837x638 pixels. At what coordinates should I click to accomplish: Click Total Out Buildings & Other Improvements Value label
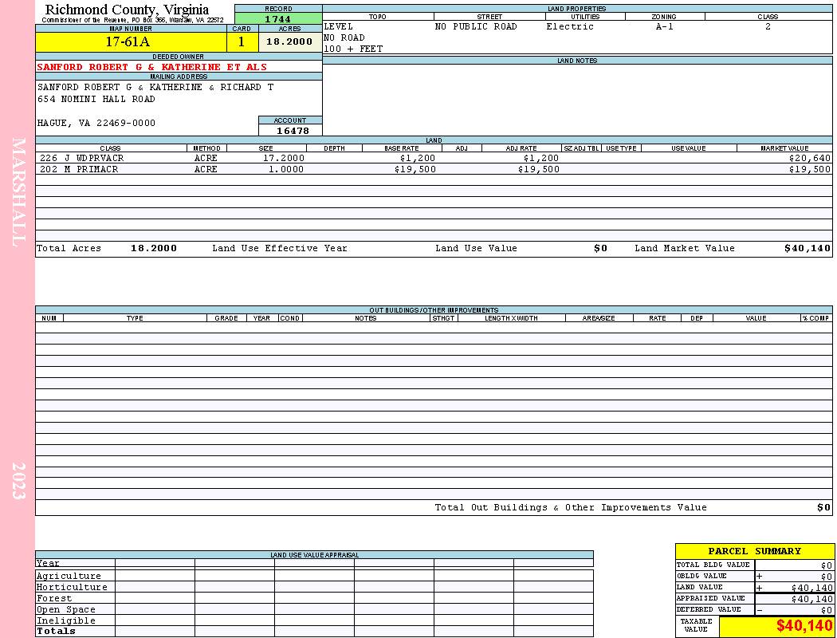tap(571, 508)
